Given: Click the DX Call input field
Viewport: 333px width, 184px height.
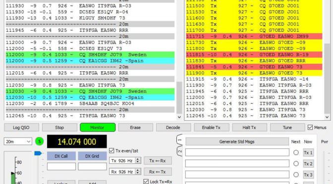Looking at the screenshot, I should pos(61,166).
